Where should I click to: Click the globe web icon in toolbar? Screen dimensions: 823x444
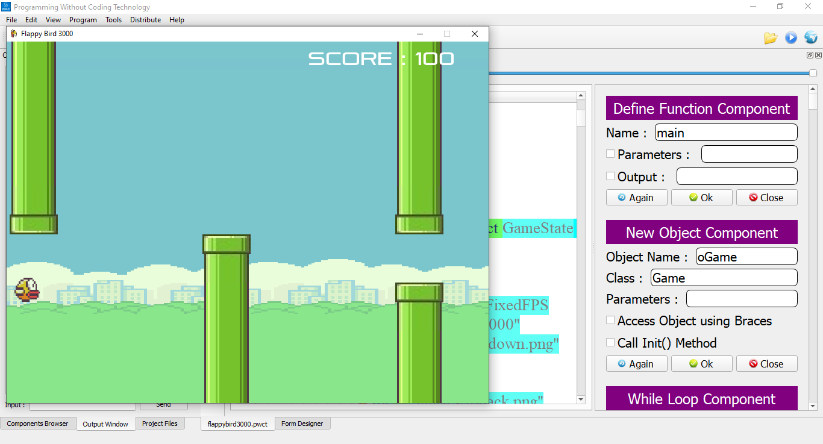click(x=811, y=38)
